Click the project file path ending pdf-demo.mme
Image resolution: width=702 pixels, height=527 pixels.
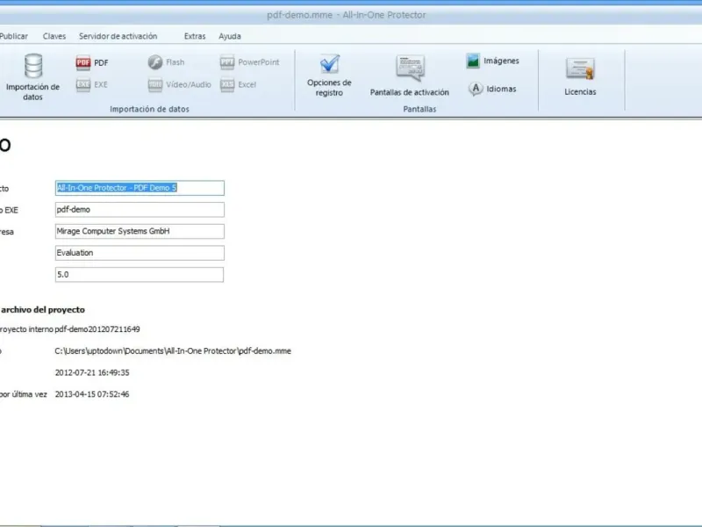click(x=173, y=350)
